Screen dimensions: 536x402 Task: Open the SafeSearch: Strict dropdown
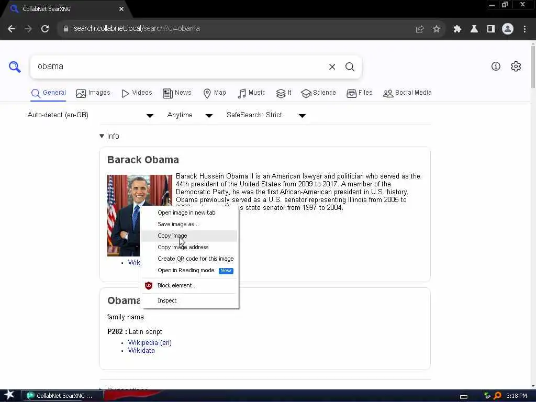point(266,115)
